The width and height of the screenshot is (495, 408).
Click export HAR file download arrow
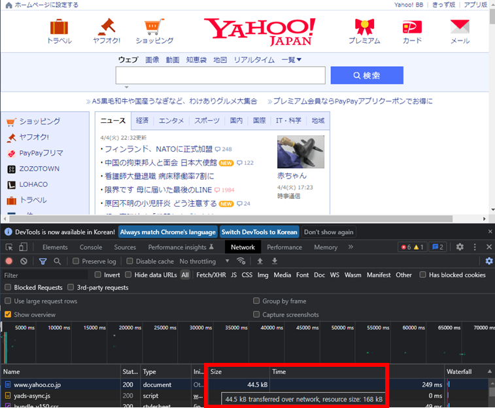pos(275,261)
